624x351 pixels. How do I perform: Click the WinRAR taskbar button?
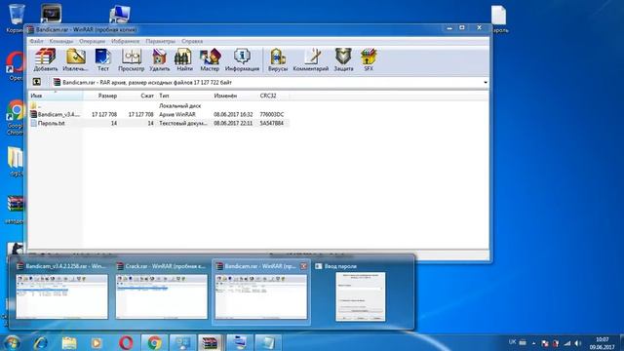pos(210,342)
